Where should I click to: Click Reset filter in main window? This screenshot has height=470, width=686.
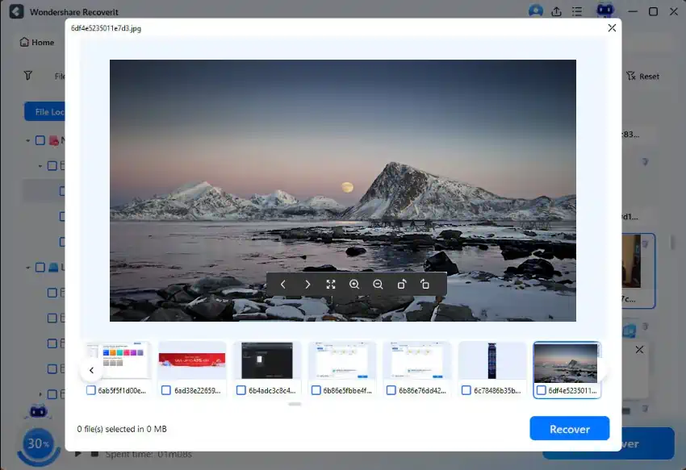tap(642, 76)
